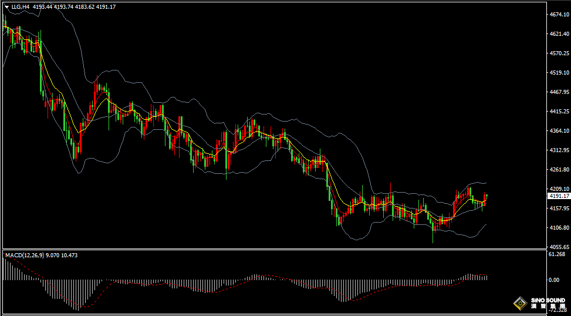
Task: Click the MACD histogram's last bar on right
Action: 487,277
